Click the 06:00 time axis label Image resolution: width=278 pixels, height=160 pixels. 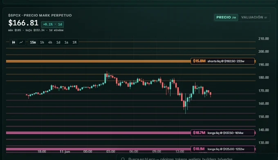click(134, 151)
